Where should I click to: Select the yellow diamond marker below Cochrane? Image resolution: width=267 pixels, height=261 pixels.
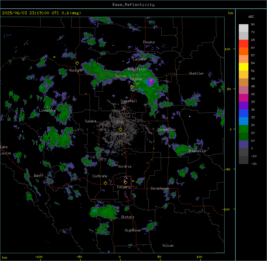tap(105, 183)
